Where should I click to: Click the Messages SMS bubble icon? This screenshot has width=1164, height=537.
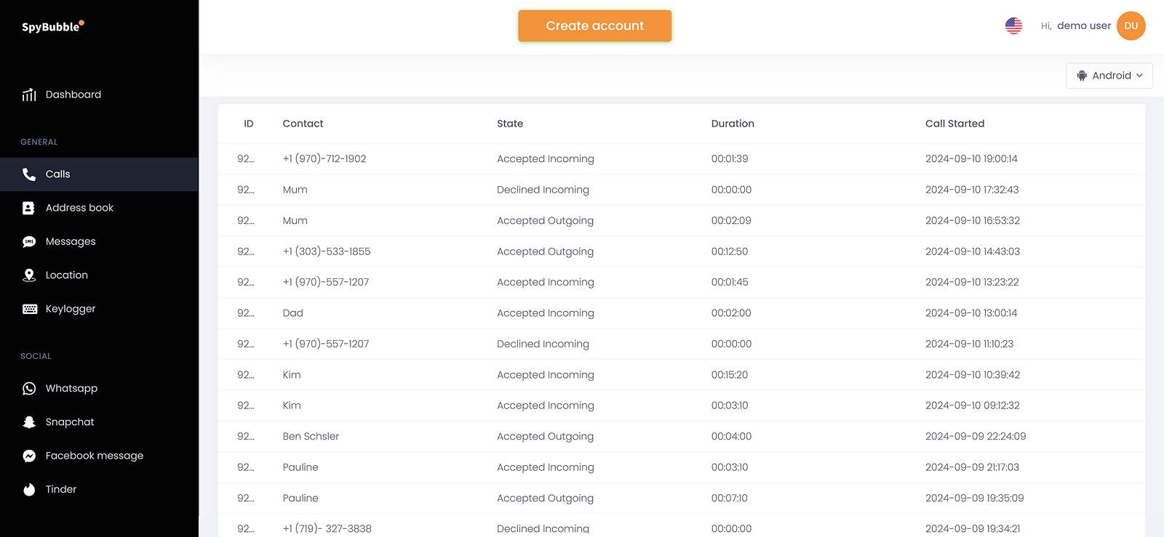[x=29, y=242]
